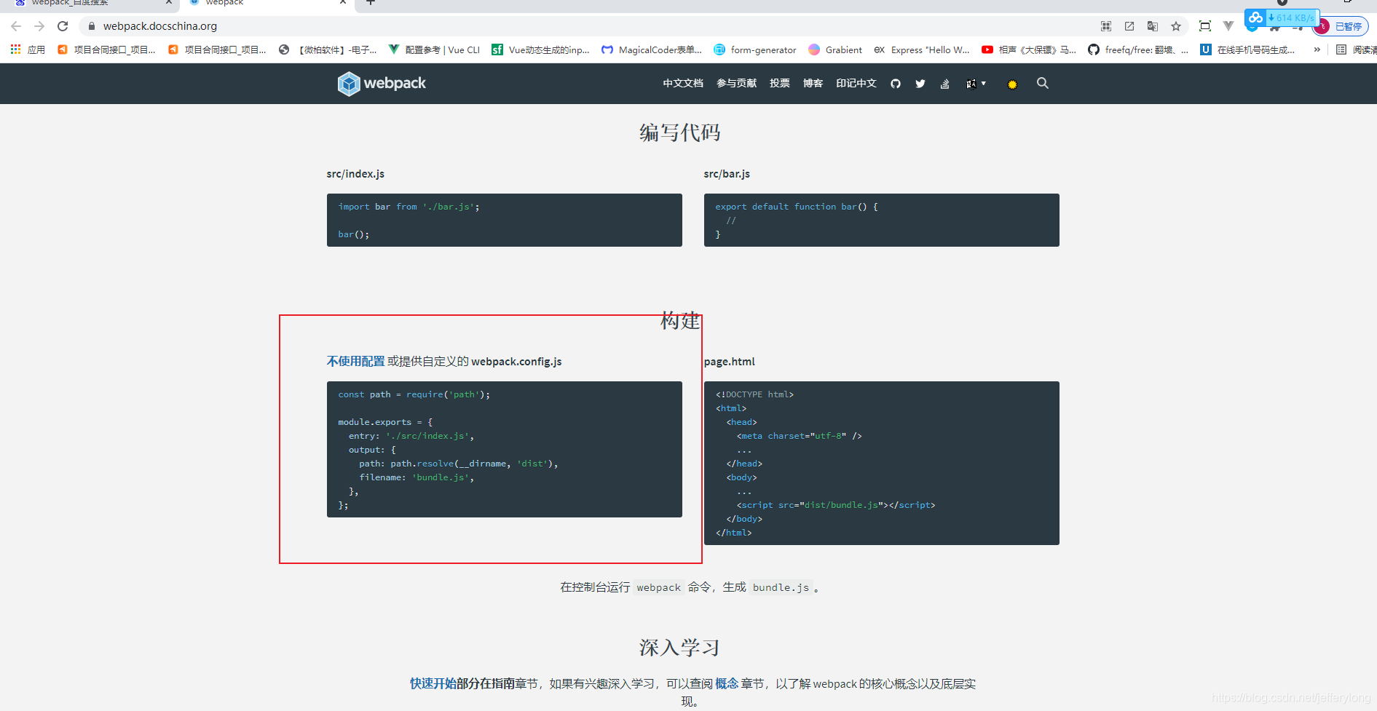Close the active webpack tab
1377x711 pixels.
click(343, 3)
